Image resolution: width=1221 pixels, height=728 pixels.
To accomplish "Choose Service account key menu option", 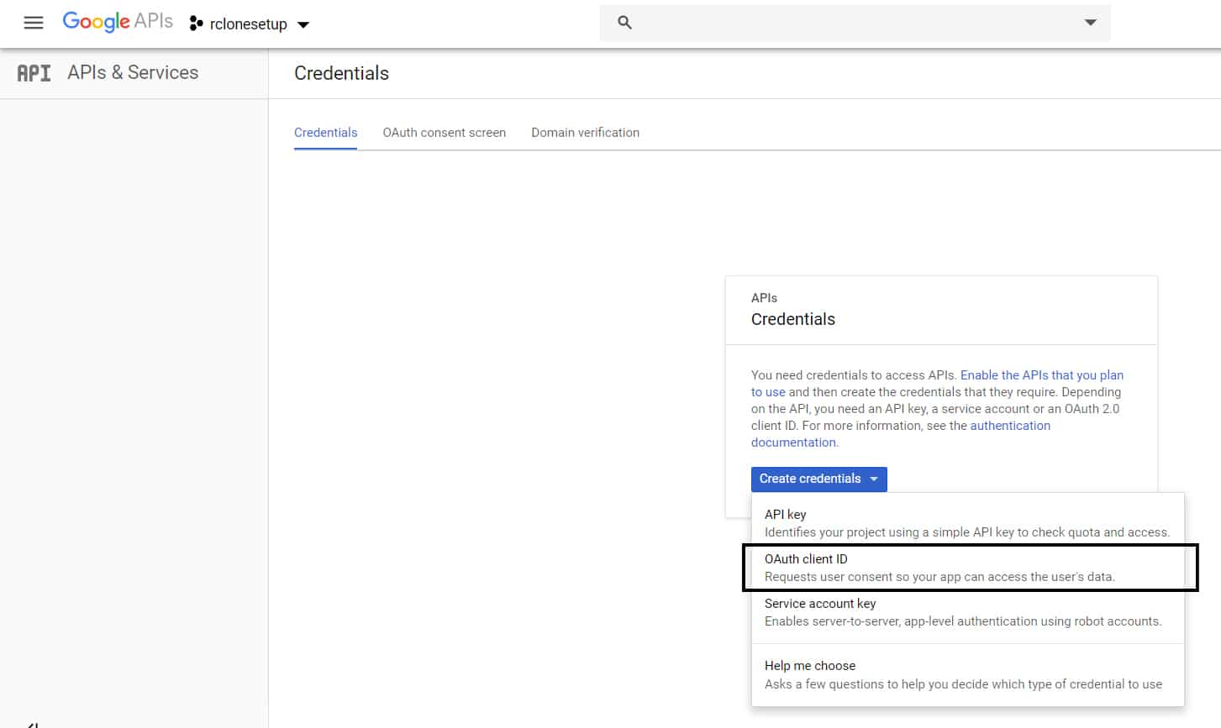I will coord(967,613).
